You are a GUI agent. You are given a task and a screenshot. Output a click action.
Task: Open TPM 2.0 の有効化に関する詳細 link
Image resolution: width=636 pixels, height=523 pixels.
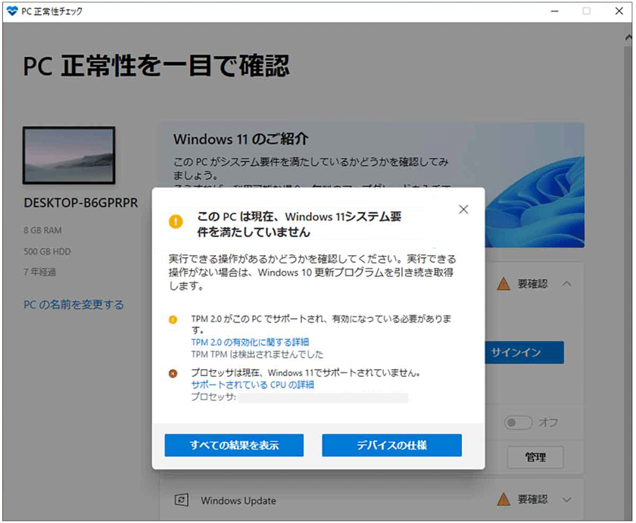250,342
